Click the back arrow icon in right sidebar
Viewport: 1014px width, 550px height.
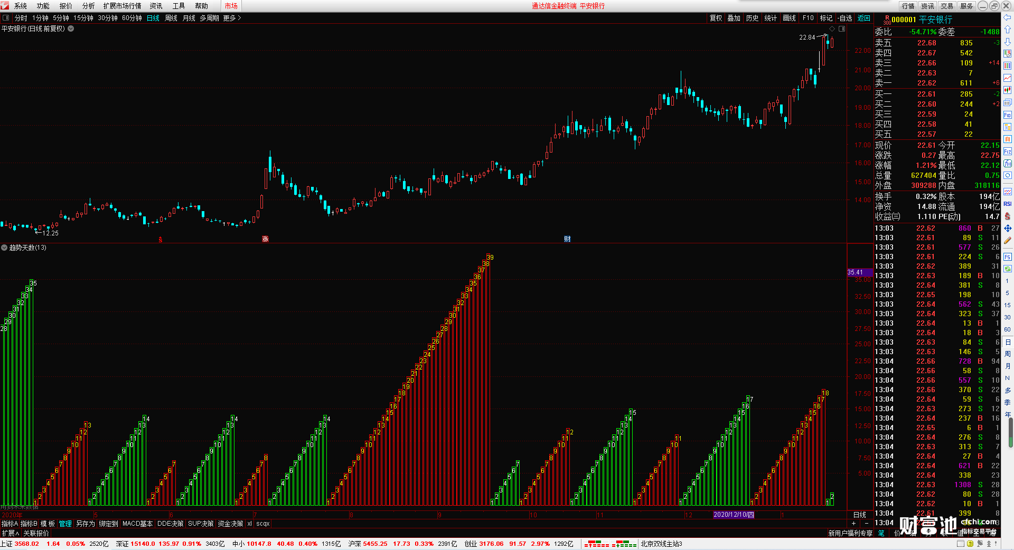[1008, 17]
